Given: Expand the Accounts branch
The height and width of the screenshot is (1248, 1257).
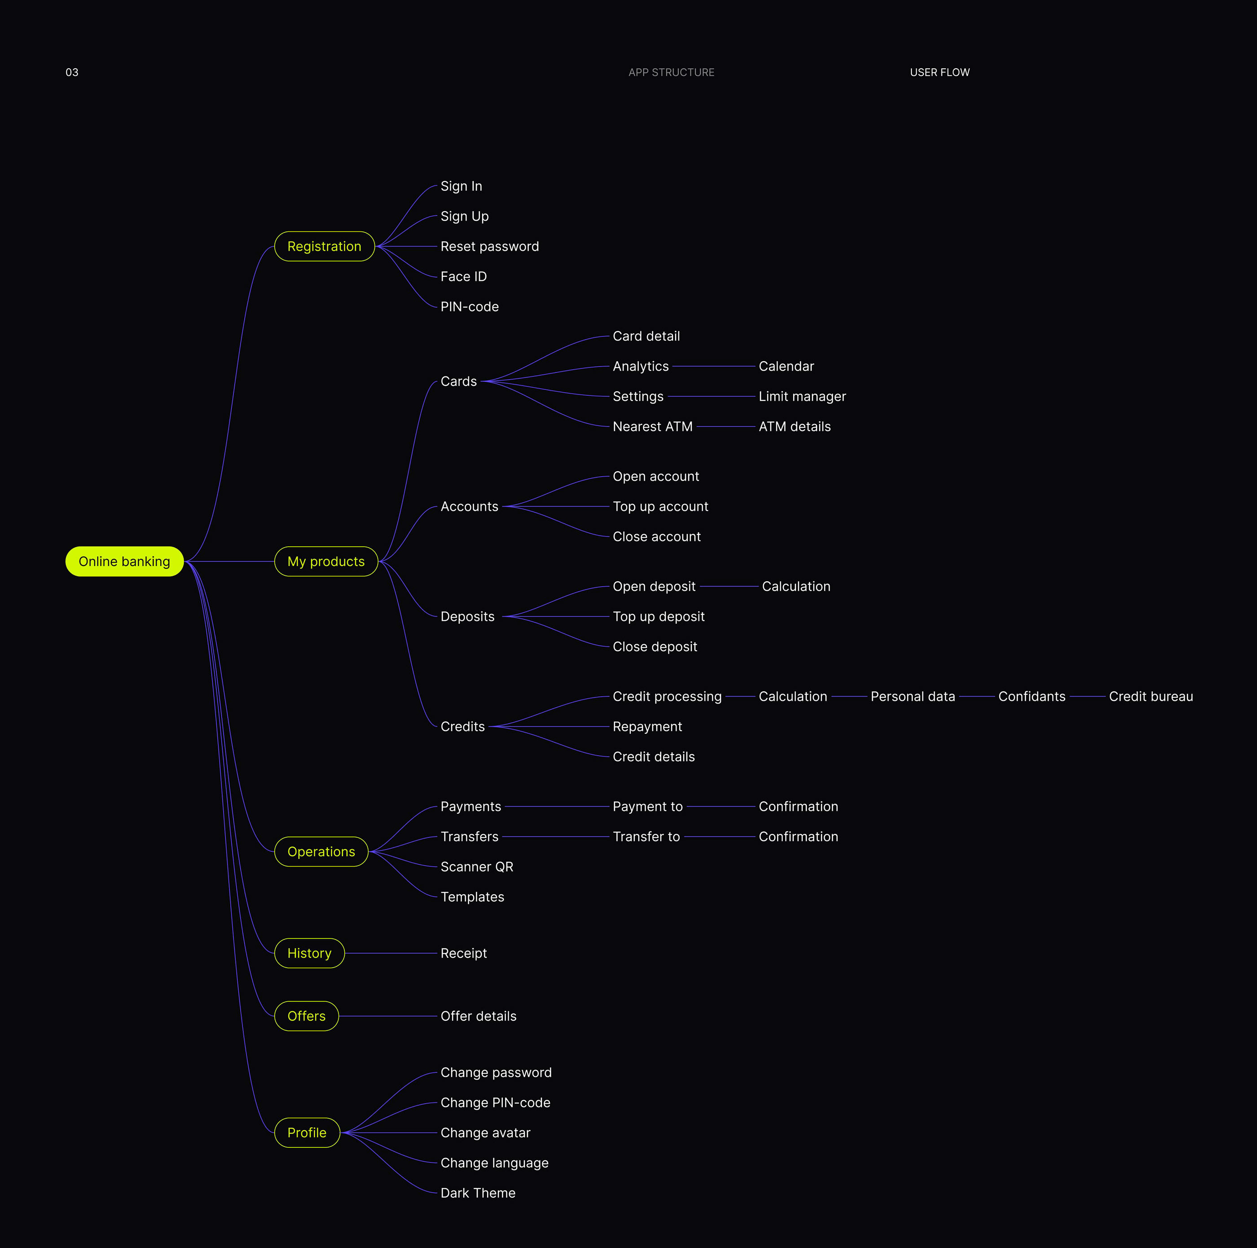Looking at the screenshot, I should (468, 506).
